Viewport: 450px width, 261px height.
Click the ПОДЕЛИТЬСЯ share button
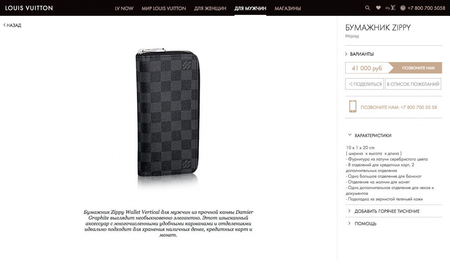[x=365, y=84]
